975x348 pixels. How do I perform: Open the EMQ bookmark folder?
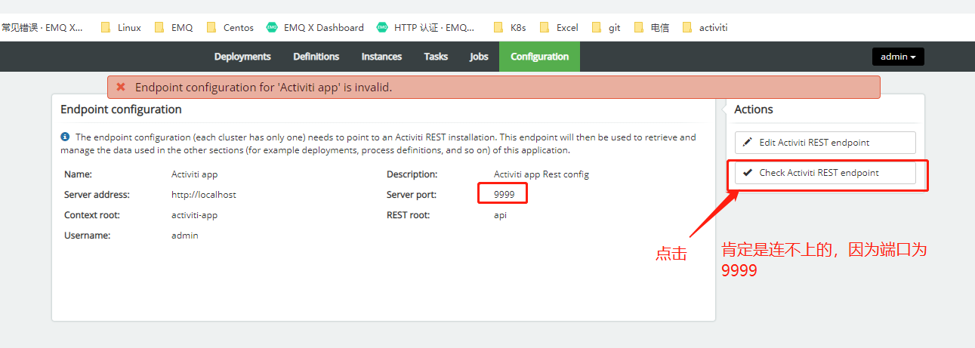click(x=174, y=27)
